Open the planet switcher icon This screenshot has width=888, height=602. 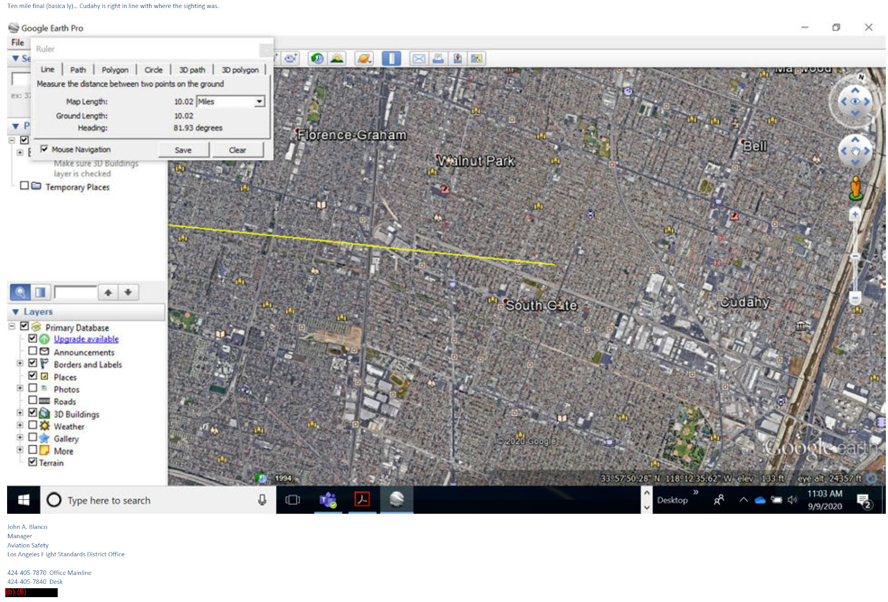364,59
